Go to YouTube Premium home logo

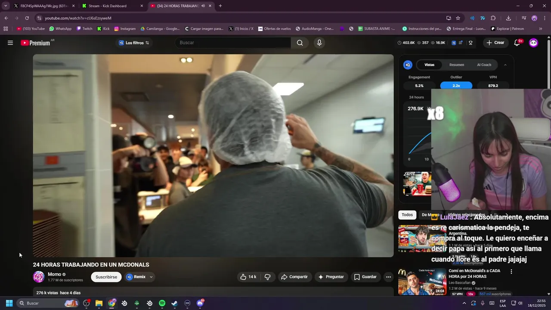pyautogui.click(x=35, y=43)
